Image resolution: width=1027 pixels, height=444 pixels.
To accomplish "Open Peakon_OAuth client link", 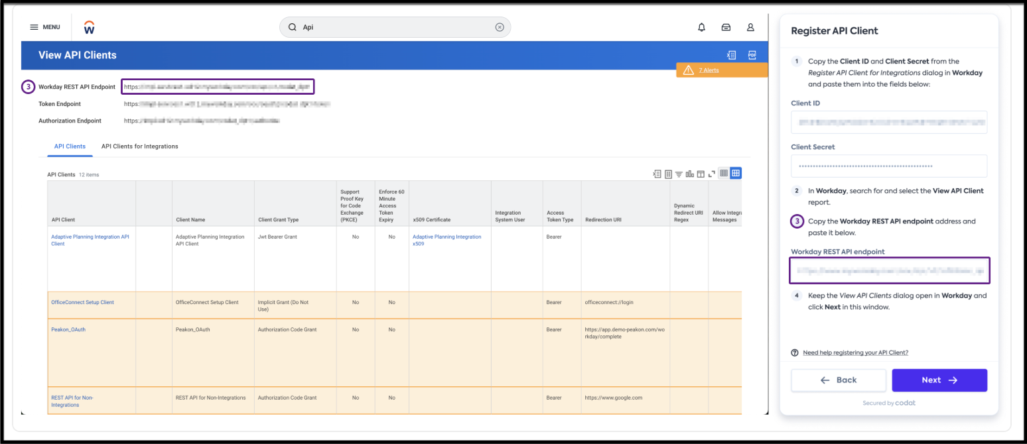I will point(68,329).
